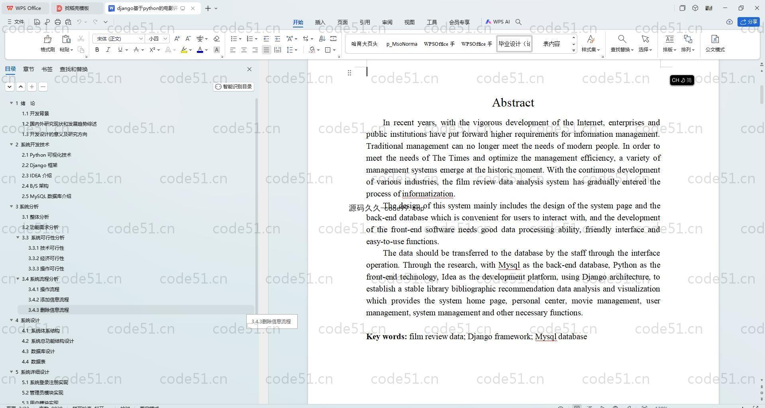This screenshot has width=765, height=408.
Task: Click the 排列 arrange icon
Action: tap(688, 43)
